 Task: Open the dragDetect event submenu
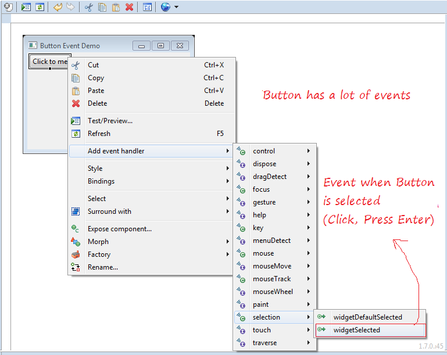[275, 177]
